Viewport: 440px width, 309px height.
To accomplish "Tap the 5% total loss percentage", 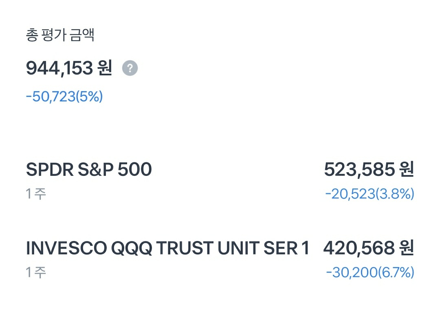I will pos(89,97).
